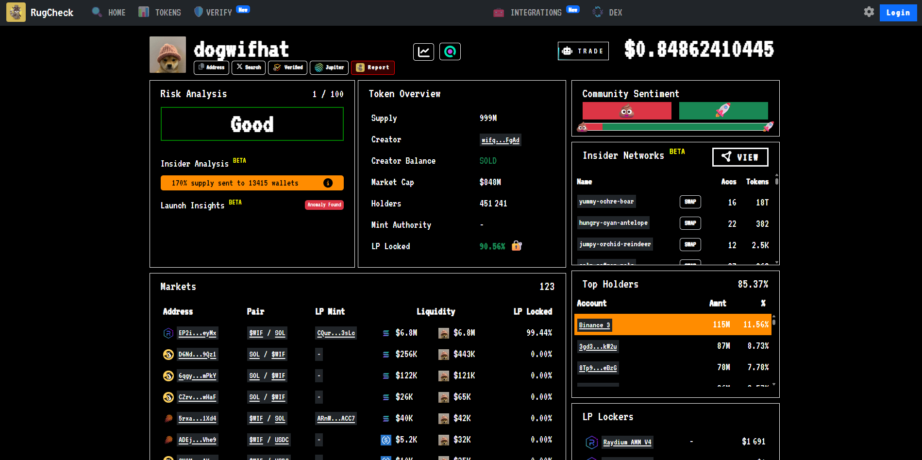Click the community sentiment progress bar
The image size is (922, 460).
coord(675,127)
